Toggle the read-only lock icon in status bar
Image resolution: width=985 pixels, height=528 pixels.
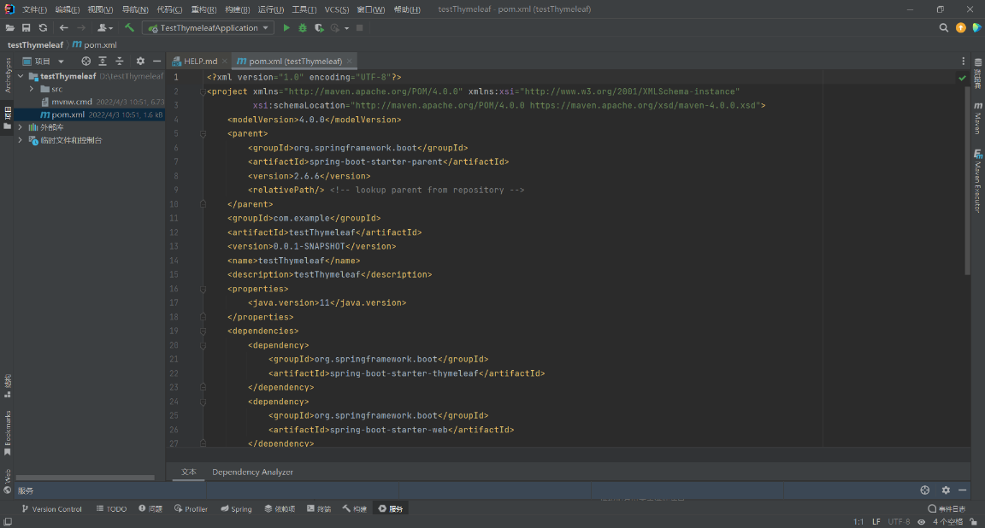pos(973,522)
